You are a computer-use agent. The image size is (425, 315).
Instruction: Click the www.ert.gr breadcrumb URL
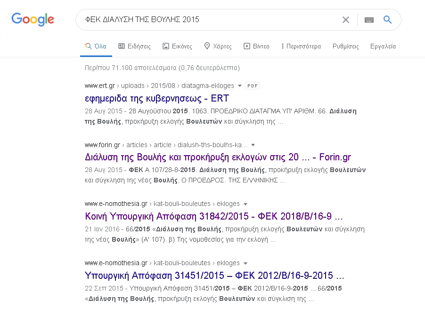[159, 86]
